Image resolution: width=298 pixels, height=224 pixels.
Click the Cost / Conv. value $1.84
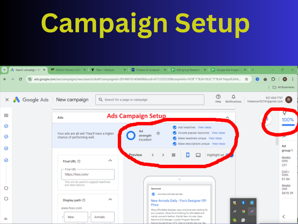(x=286, y=179)
